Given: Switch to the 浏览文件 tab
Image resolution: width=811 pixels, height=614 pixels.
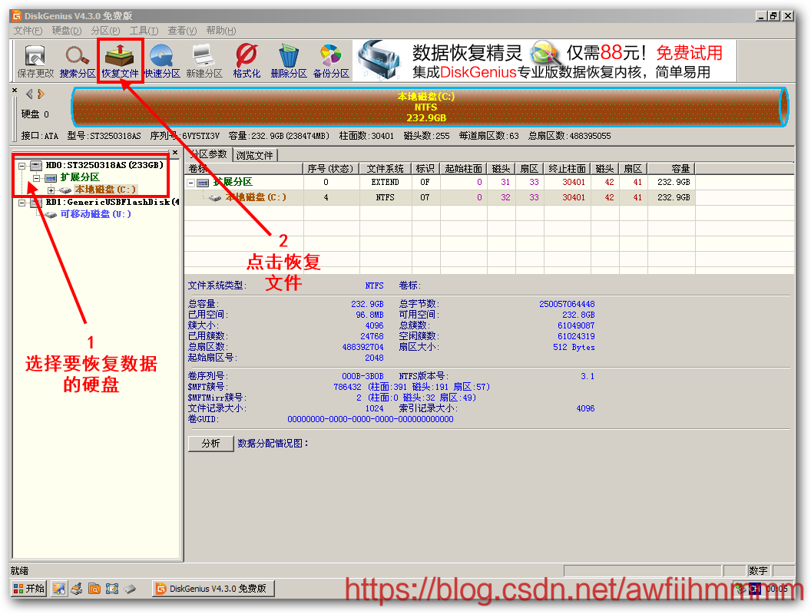Looking at the screenshot, I should tap(255, 155).
